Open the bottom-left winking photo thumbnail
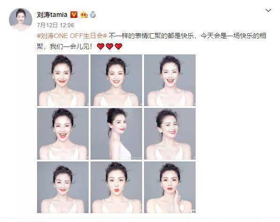This screenshot has height=222, width=280. pyautogui.click(x=63, y=187)
